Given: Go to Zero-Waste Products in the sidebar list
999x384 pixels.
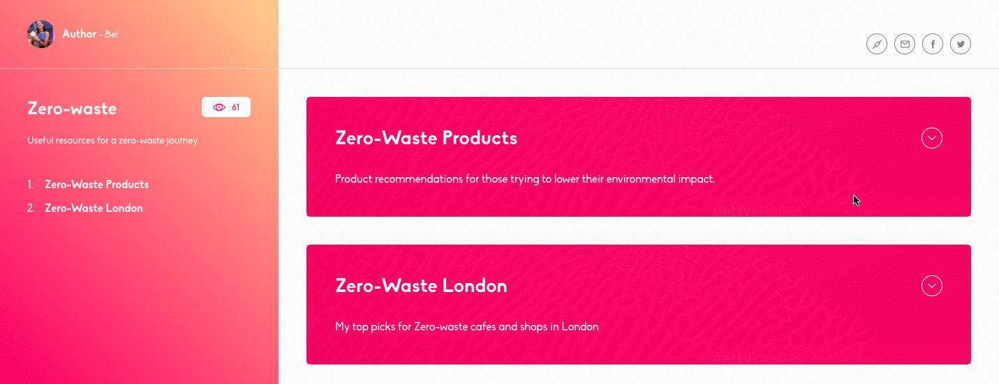Looking at the screenshot, I should click(97, 185).
